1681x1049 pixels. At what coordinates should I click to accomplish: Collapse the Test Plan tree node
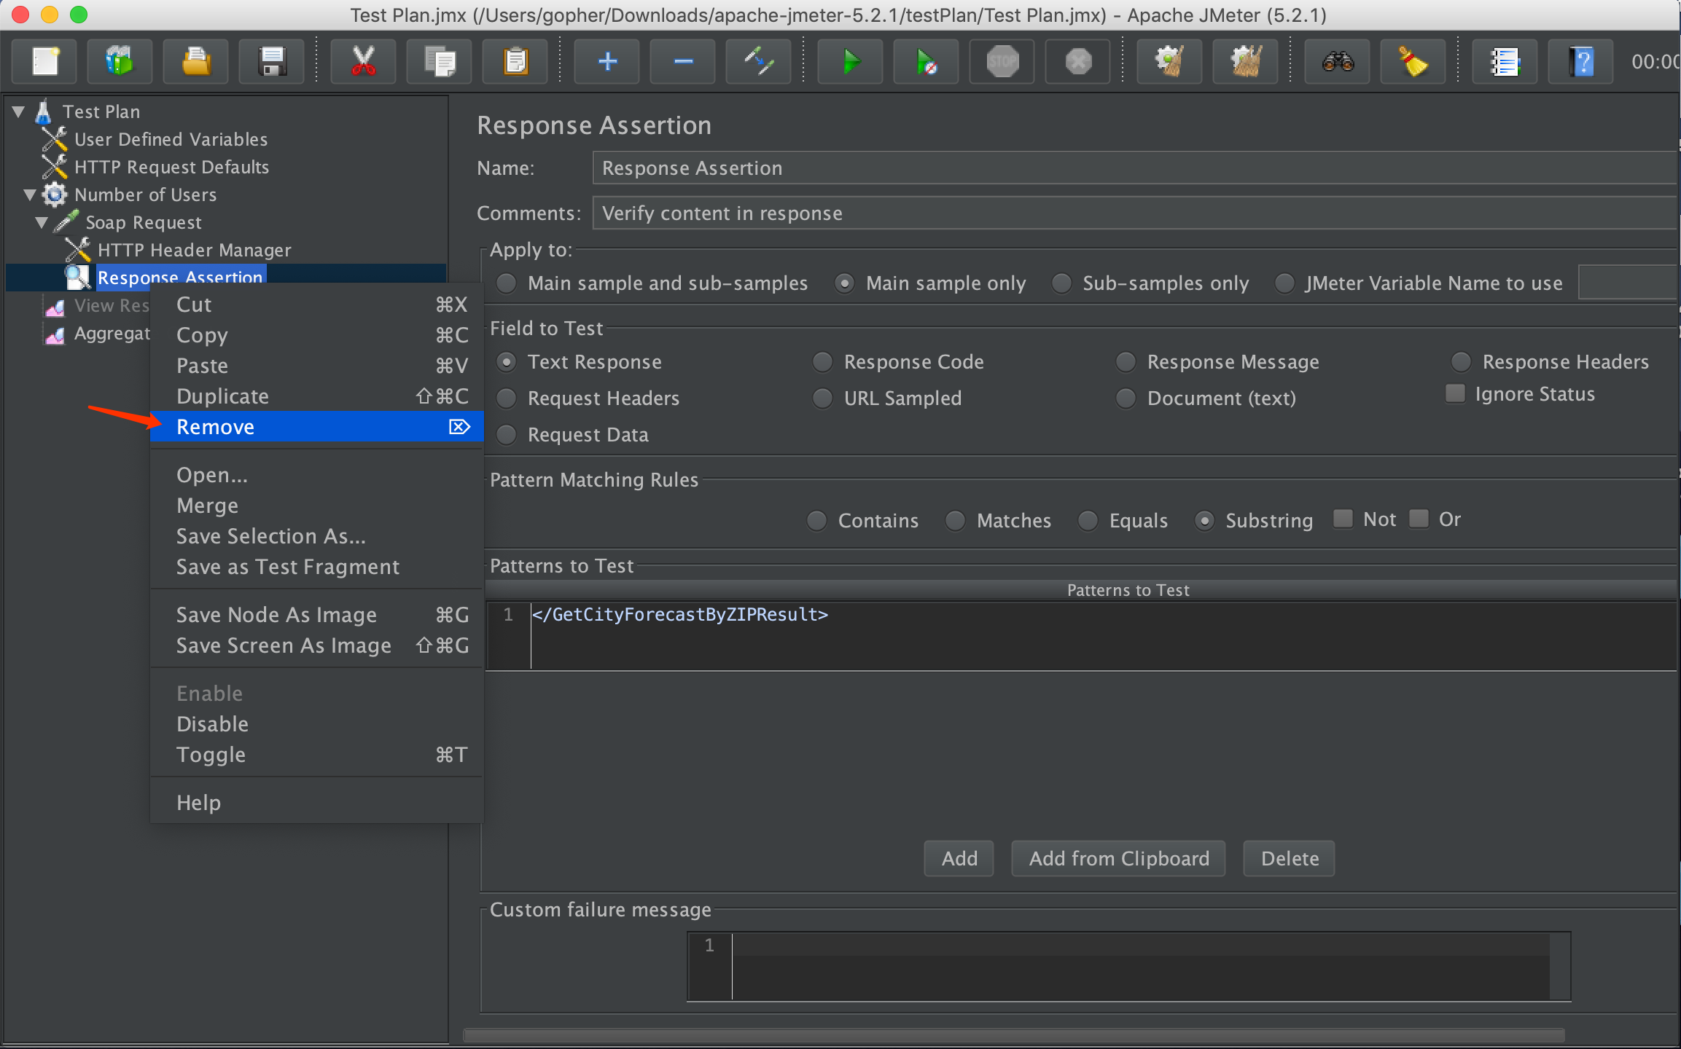19,111
